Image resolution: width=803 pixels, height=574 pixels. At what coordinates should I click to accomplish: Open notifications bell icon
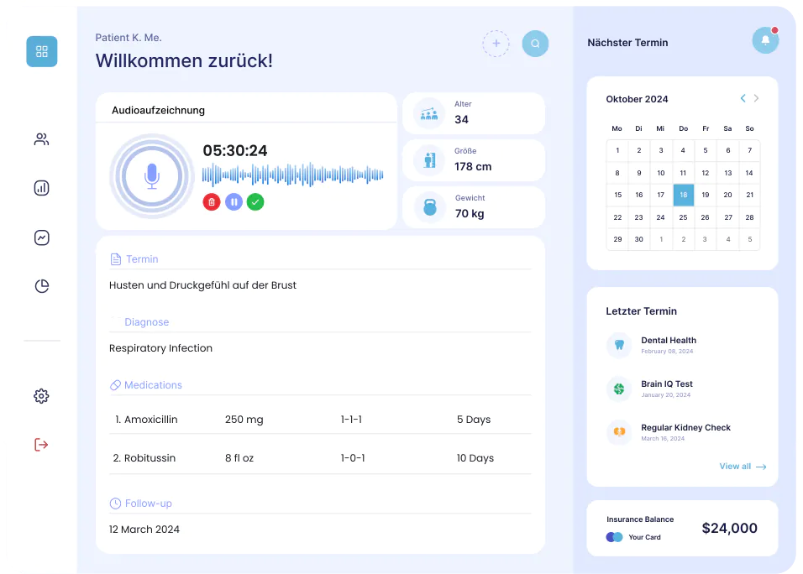pyautogui.click(x=765, y=40)
